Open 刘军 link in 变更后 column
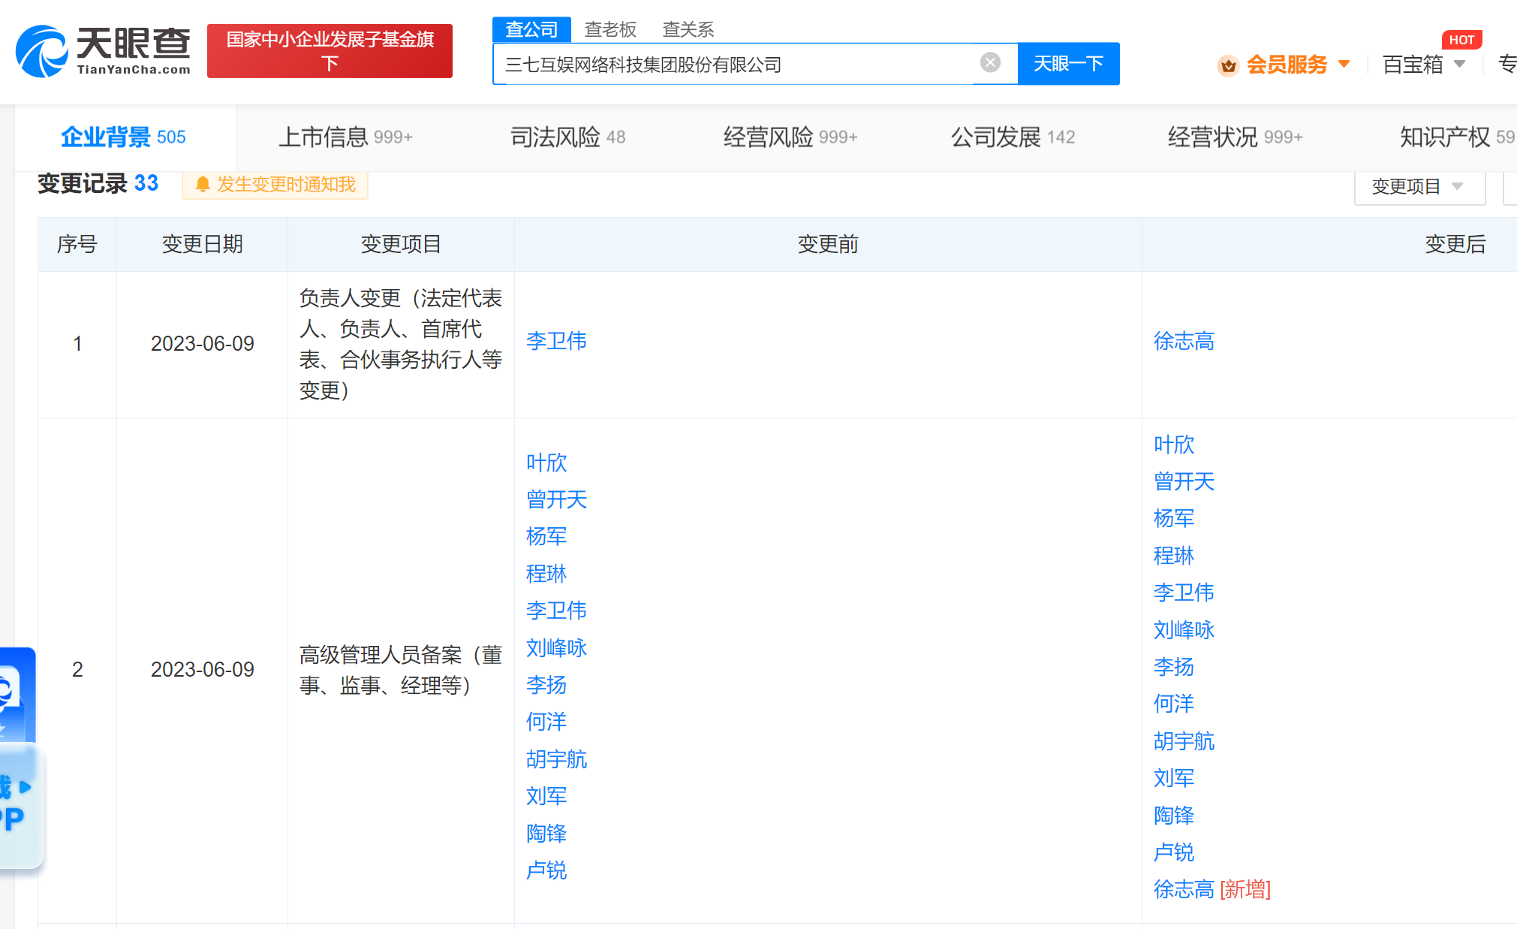Image resolution: width=1517 pixels, height=929 pixels. click(x=1174, y=778)
